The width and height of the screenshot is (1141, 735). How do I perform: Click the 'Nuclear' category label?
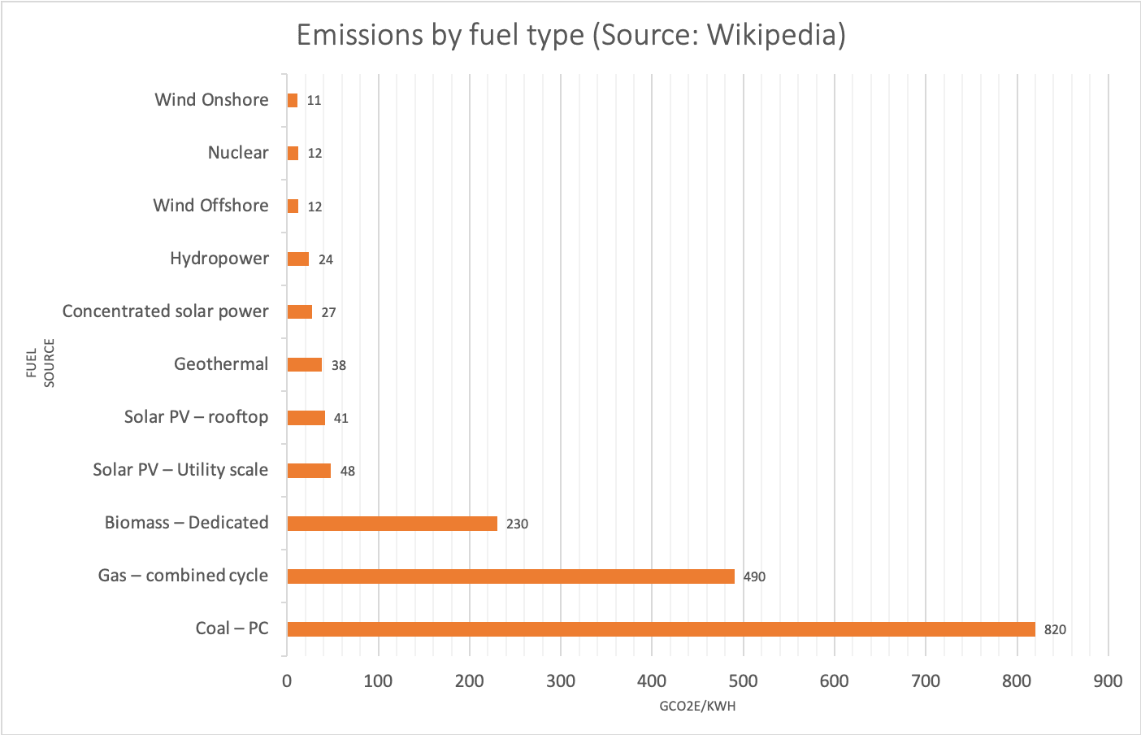[x=238, y=153]
